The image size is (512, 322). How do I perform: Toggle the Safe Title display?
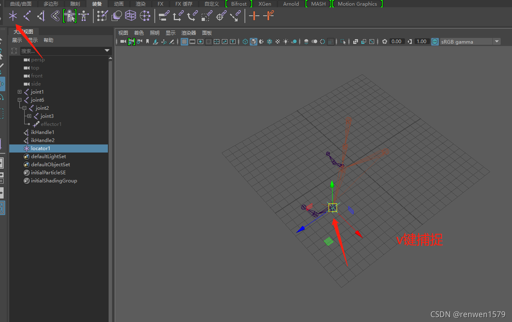pyautogui.click(x=233, y=42)
